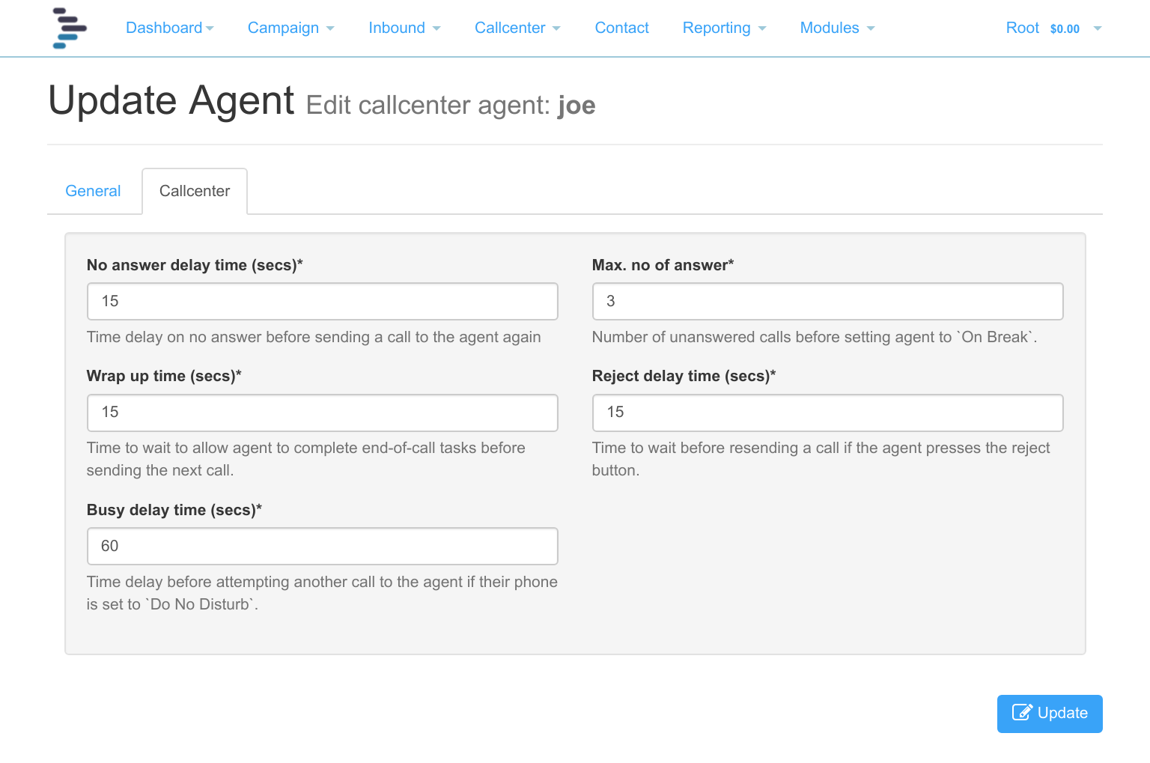Click the 'Wrap up time (secs)*' label
This screenshot has height=763, width=1150.
[164, 376]
